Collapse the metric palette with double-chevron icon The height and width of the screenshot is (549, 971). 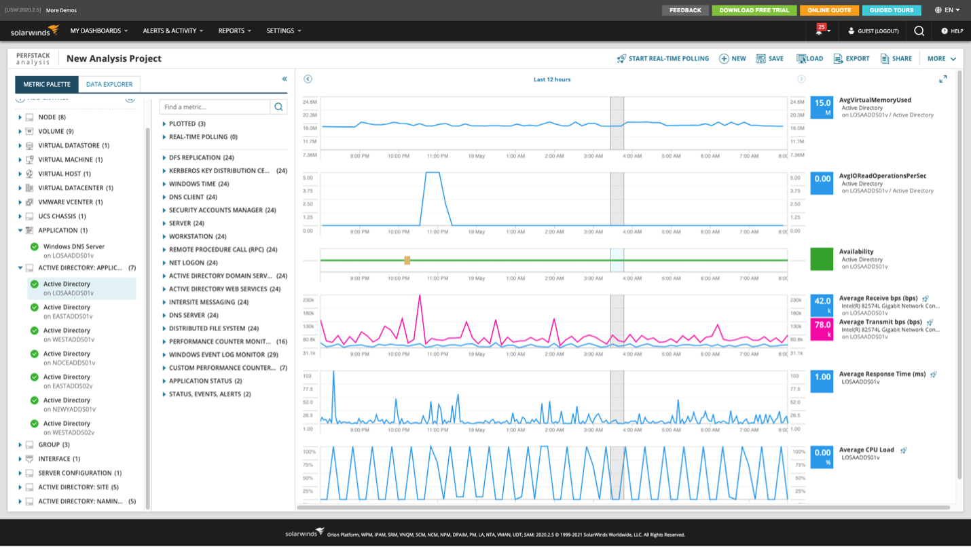[285, 79]
